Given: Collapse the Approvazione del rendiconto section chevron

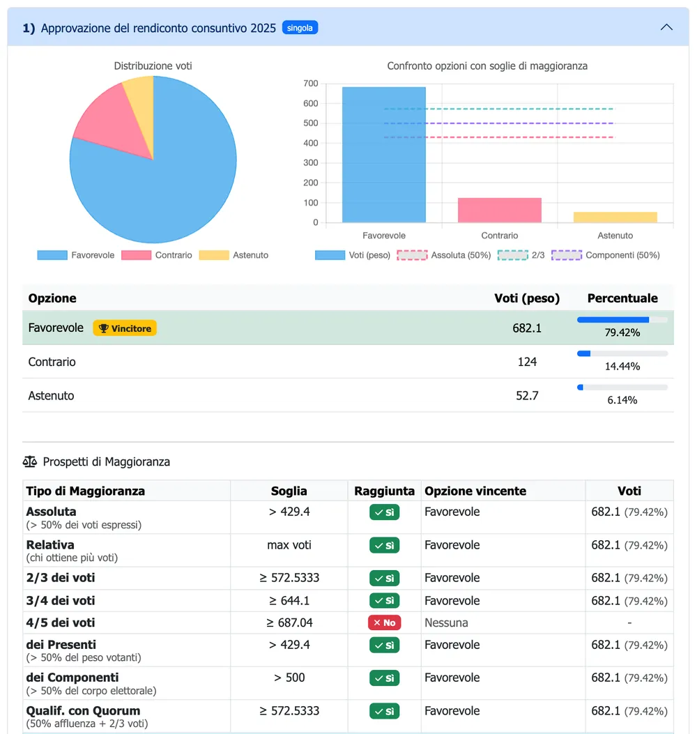Looking at the screenshot, I should click(666, 28).
